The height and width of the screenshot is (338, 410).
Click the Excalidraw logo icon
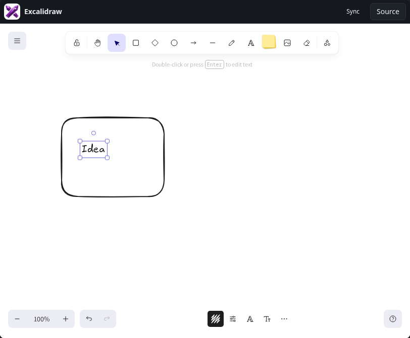coord(12,12)
